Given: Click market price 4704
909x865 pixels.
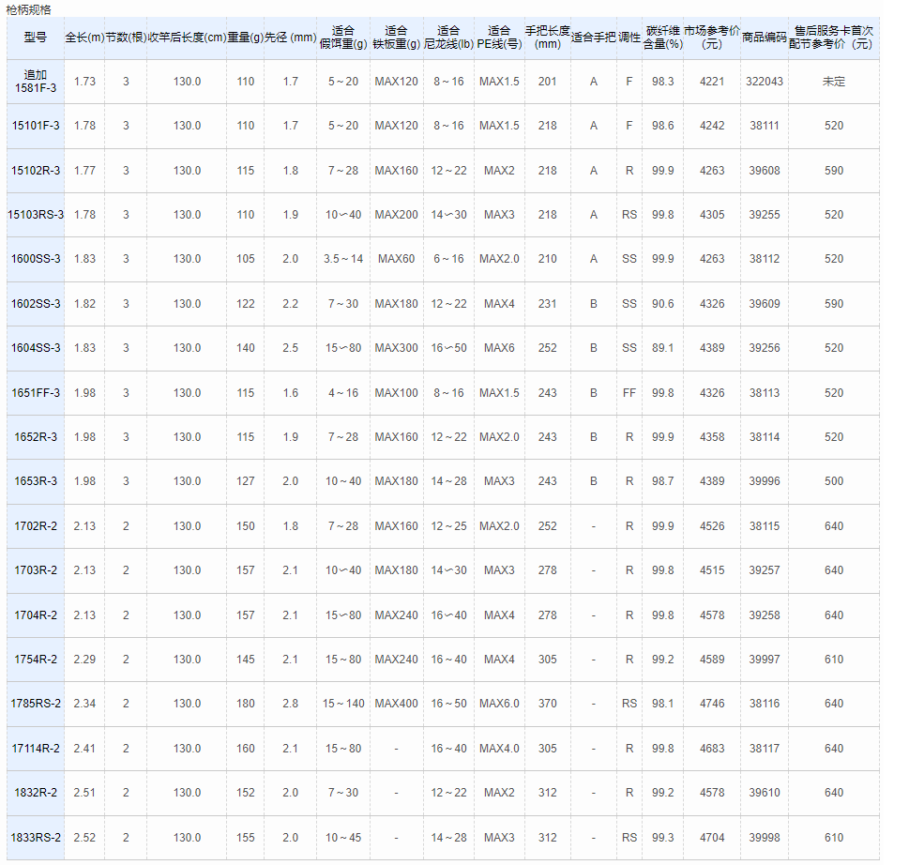Looking at the screenshot, I should tap(712, 838).
